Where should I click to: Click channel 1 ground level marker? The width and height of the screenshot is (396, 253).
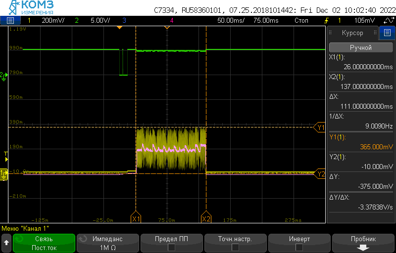4,174
